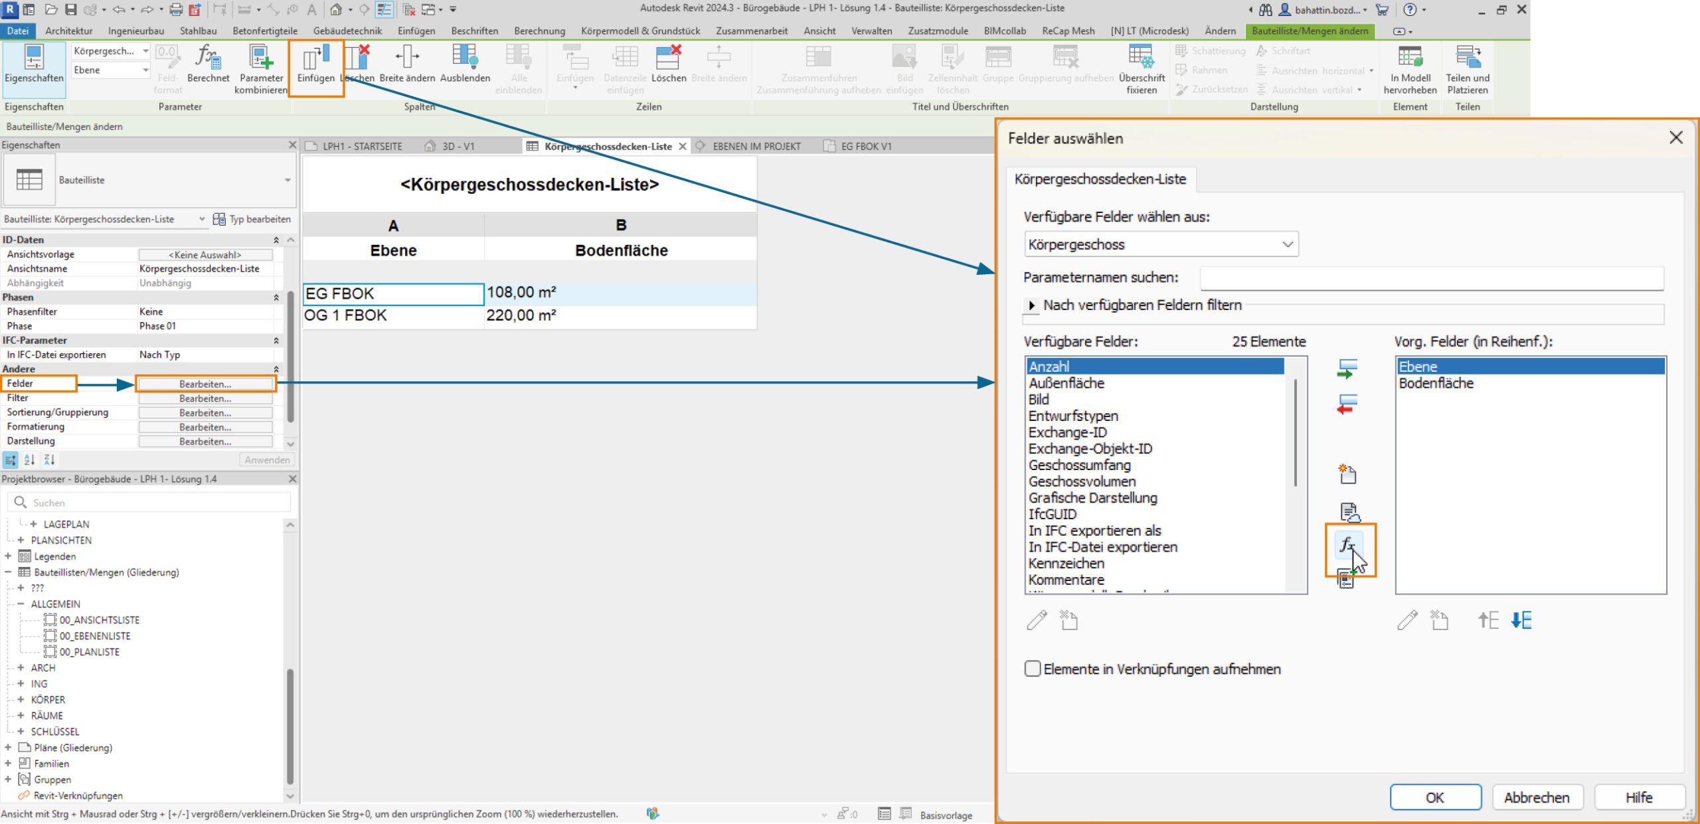This screenshot has width=1700, height=824.
Task: Select Kommentare in available fields list
Action: [1066, 580]
